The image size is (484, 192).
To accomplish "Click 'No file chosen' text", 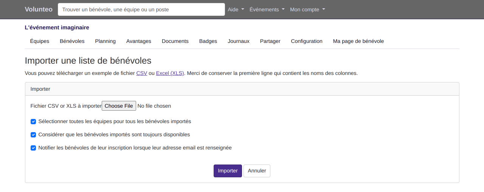I will 154,106.
